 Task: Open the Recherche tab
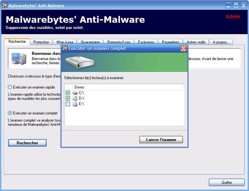[x=17, y=42]
